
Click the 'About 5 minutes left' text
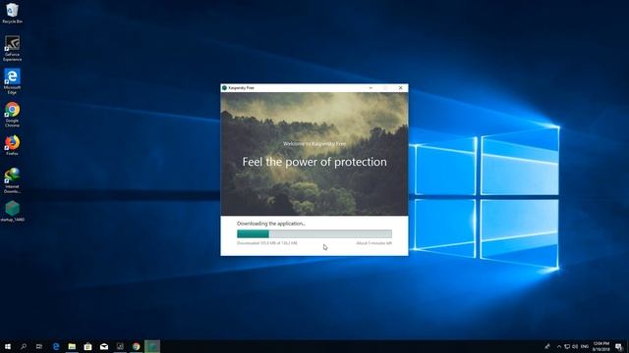click(373, 243)
